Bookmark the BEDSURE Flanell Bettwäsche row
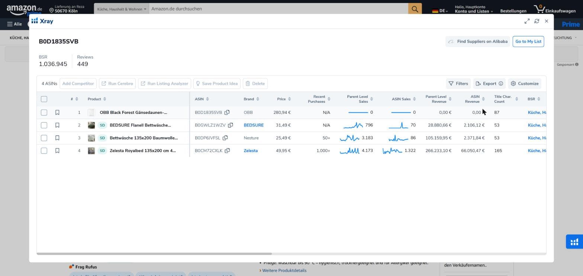The height and width of the screenshot is (276, 583). coord(57,125)
